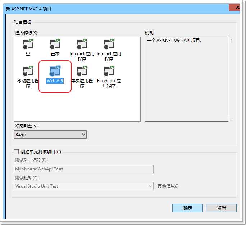
Task: Click the 测试项目名称 input field
Action: click(84, 169)
